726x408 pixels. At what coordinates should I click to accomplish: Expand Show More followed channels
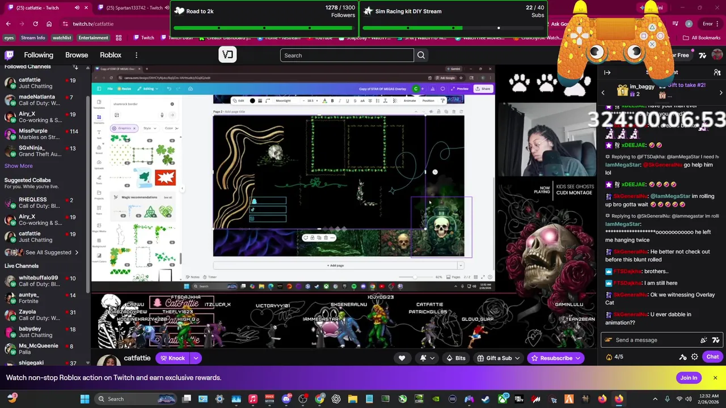[x=19, y=166]
